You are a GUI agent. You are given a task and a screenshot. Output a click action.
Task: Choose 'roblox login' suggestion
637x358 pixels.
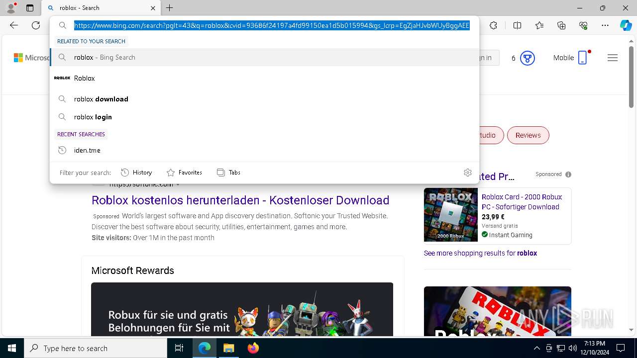click(264, 117)
